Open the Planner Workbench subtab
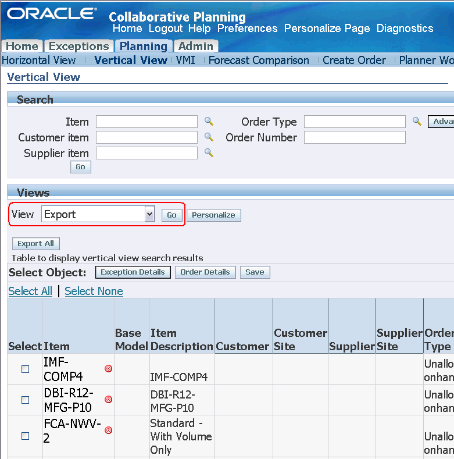454x459 pixels. point(427,60)
